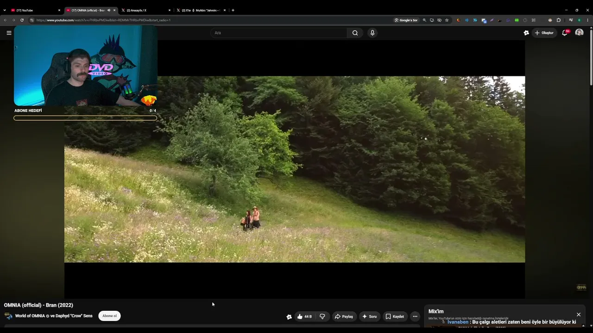Click the browser address bar URL
The width and height of the screenshot is (593, 333).
point(104,20)
